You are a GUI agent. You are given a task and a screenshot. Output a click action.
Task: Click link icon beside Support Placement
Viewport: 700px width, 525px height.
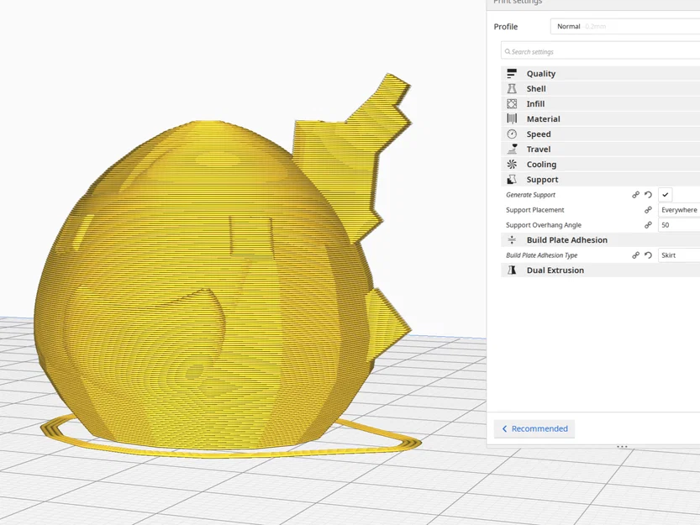(648, 210)
